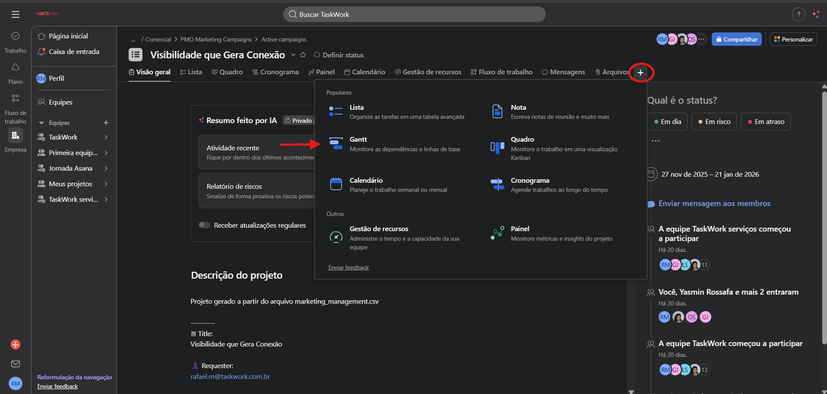Collapse the Equipes section in sidebar

point(41,123)
